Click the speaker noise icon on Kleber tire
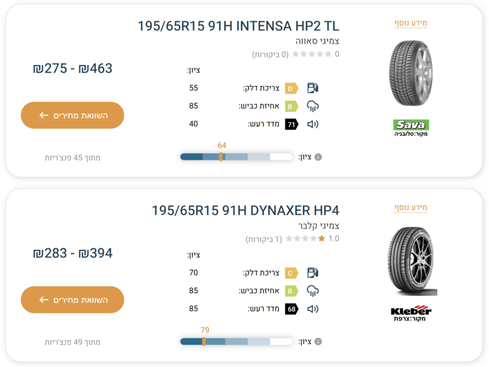 [313, 309]
